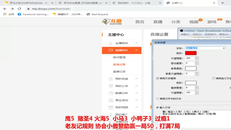Toggle the 使用自订文字 checkbox

point(214,78)
